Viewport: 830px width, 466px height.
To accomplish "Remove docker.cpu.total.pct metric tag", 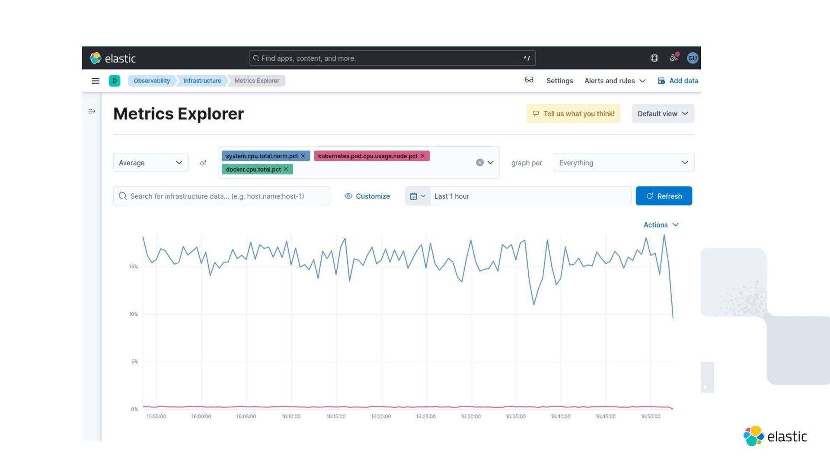I will coord(286,169).
